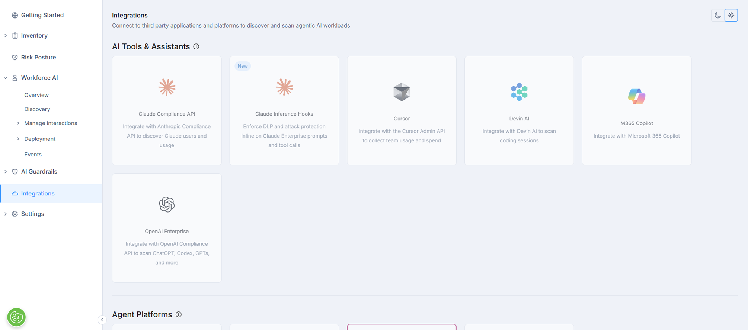Collapse the Workforce AI section chevron

(6, 78)
